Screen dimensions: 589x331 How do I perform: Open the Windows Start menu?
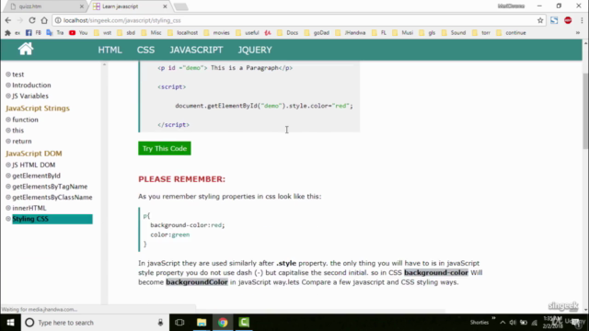[10, 323]
